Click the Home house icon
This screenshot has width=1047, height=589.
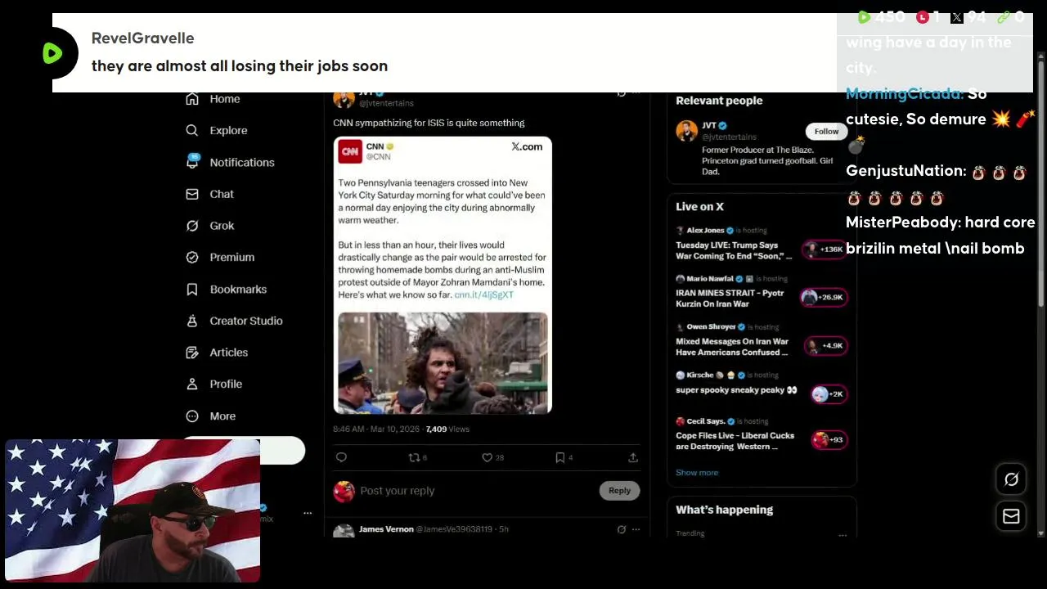click(x=192, y=99)
